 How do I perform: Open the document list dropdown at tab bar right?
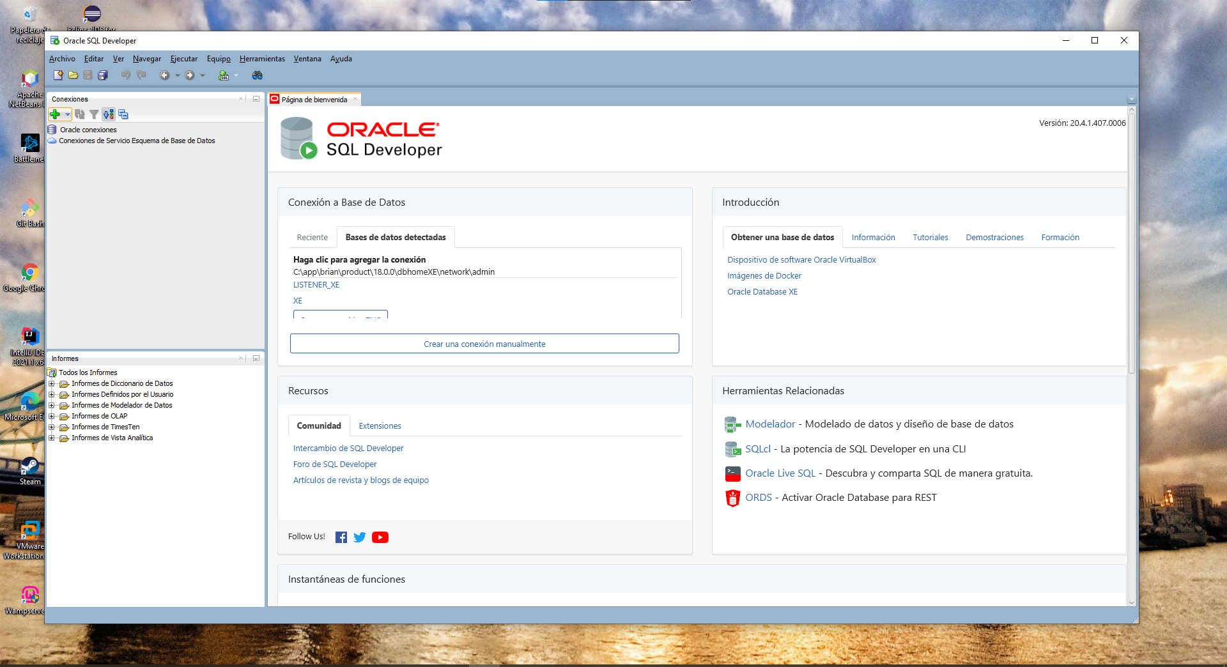point(1131,100)
